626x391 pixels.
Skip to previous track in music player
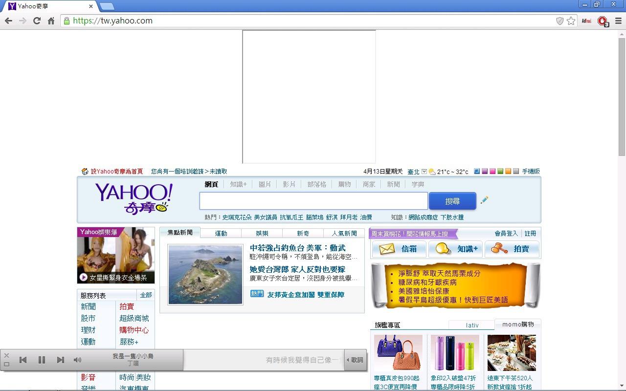tap(23, 360)
